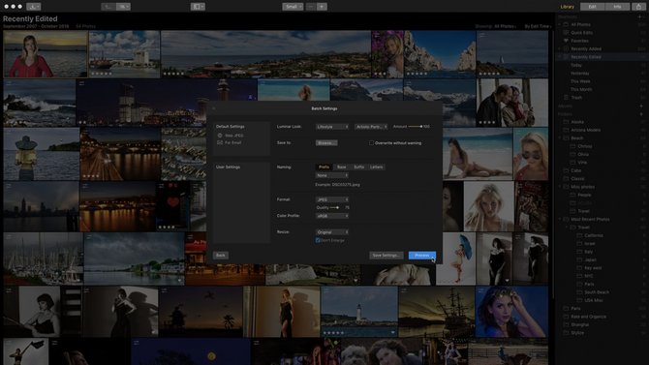Open the Luminar Look Lifestyle category dropdown

point(332,127)
